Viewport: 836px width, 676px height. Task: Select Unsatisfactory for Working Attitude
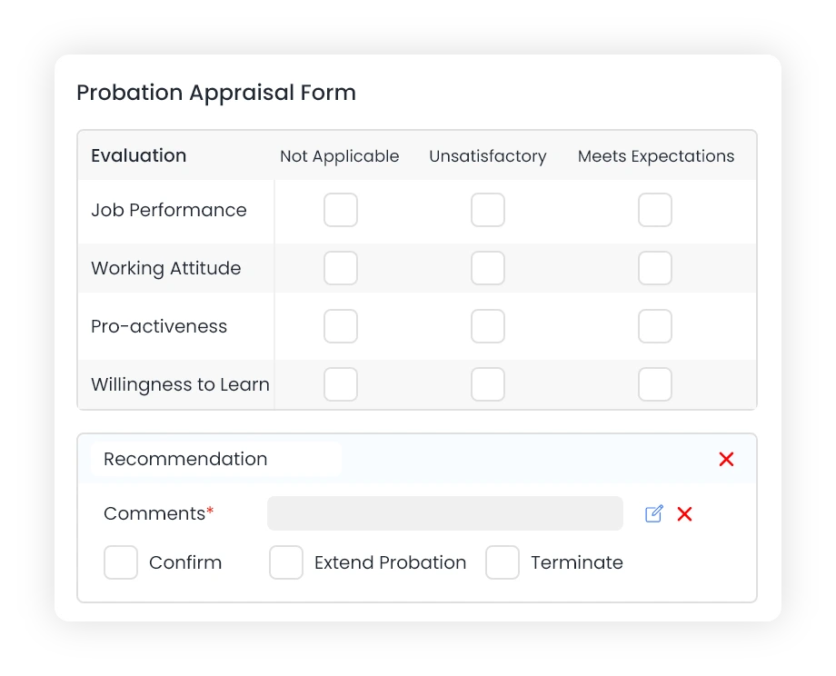(488, 268)
